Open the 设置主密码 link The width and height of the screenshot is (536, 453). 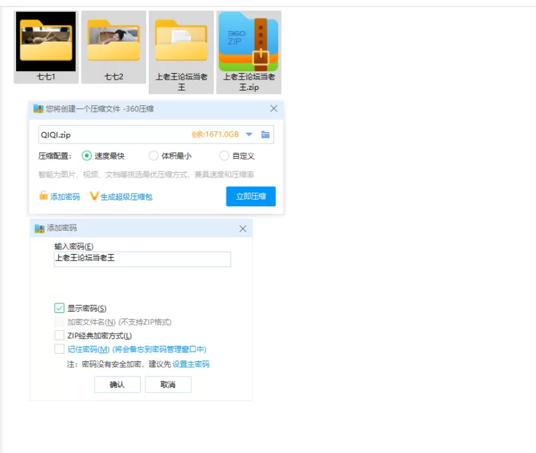pyautogui.click(x=191, y=365)
